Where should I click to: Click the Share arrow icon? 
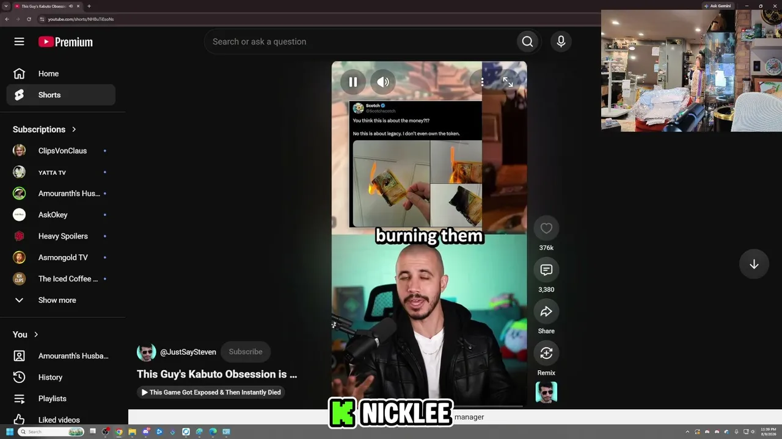[546, 312]
